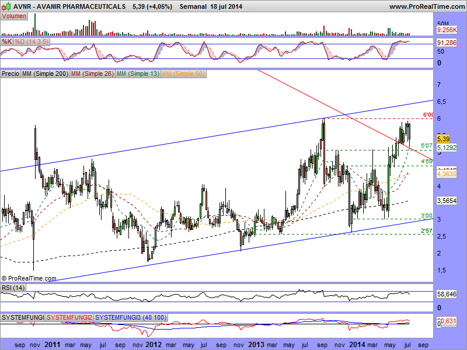This screenshot has height=350, width=467.
Task: Select the SYSTEMFUNGI indicator label
Action: 23,317
